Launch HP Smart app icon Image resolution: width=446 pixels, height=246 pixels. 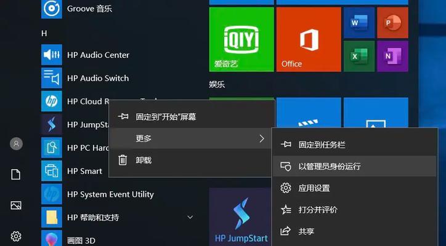pyautogui.click(x=52, y=171)
